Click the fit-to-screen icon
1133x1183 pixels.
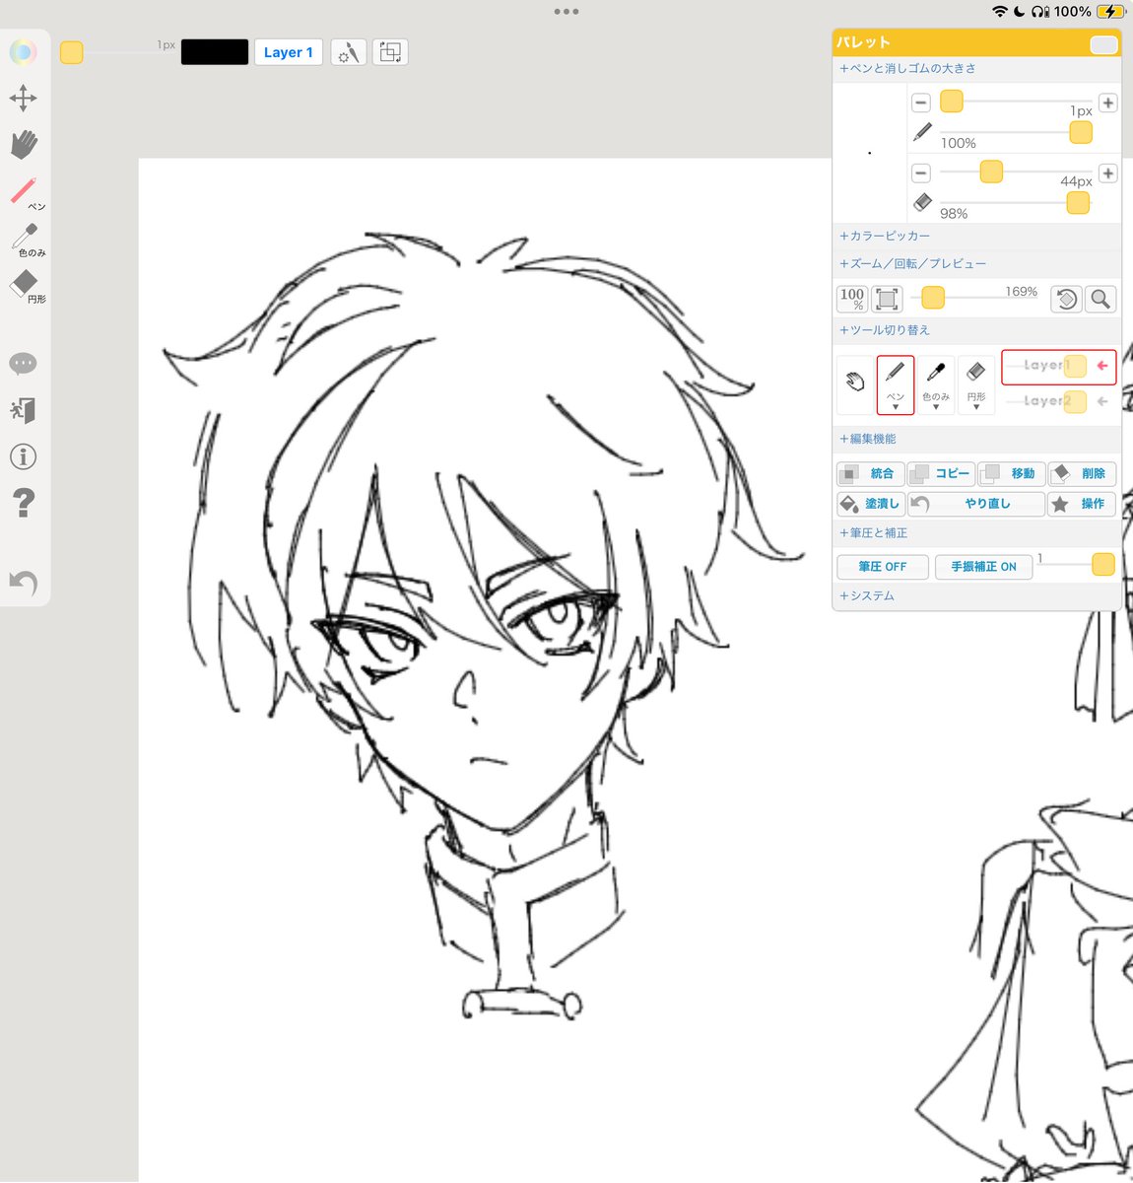click(x=887, y=299)
